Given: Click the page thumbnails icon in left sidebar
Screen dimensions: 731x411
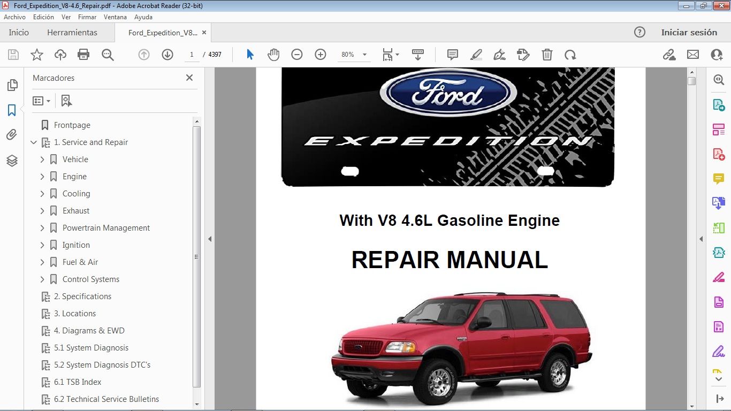Looking at the screenshot, I should (x=12, y=85).
